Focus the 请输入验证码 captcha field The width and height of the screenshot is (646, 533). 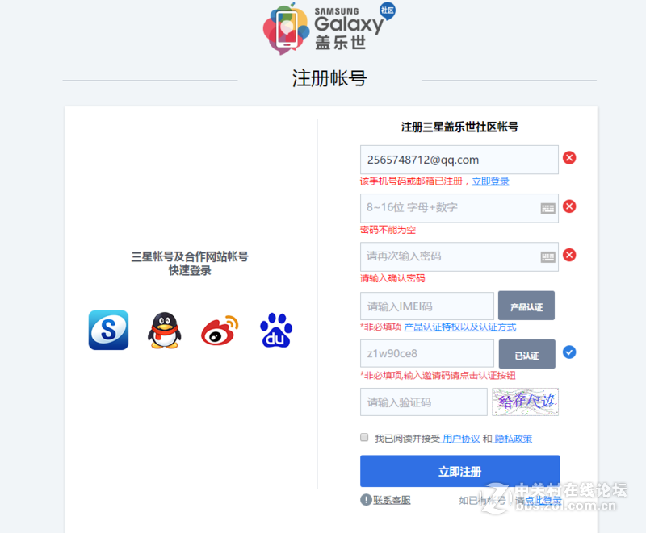pyautogui.click(x=423, y=402)
